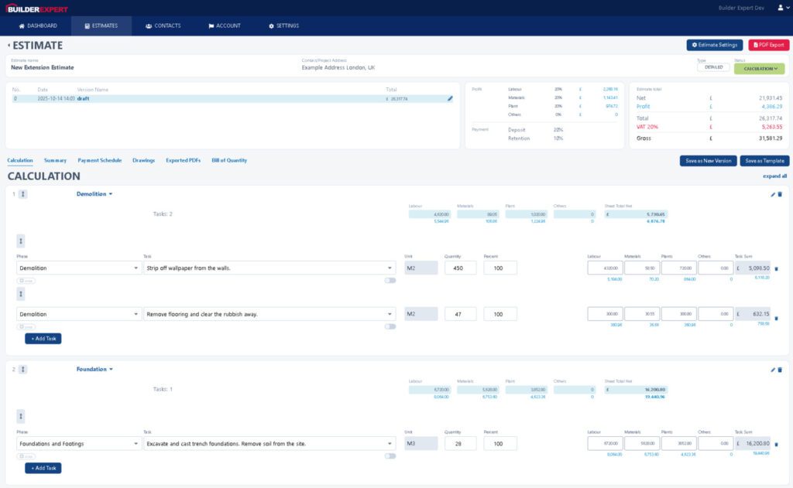The image size is (793, 488).
Task: Delete the Remove flooring task row
Action: [x=777, y=318]
